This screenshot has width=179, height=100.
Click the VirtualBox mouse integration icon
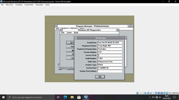point(164,93)
